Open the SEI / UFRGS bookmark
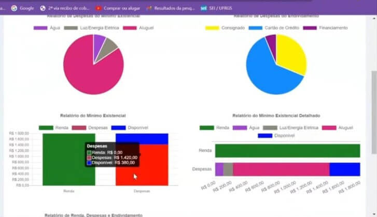This screenshot has height=217, width=377. pos(216,8)
